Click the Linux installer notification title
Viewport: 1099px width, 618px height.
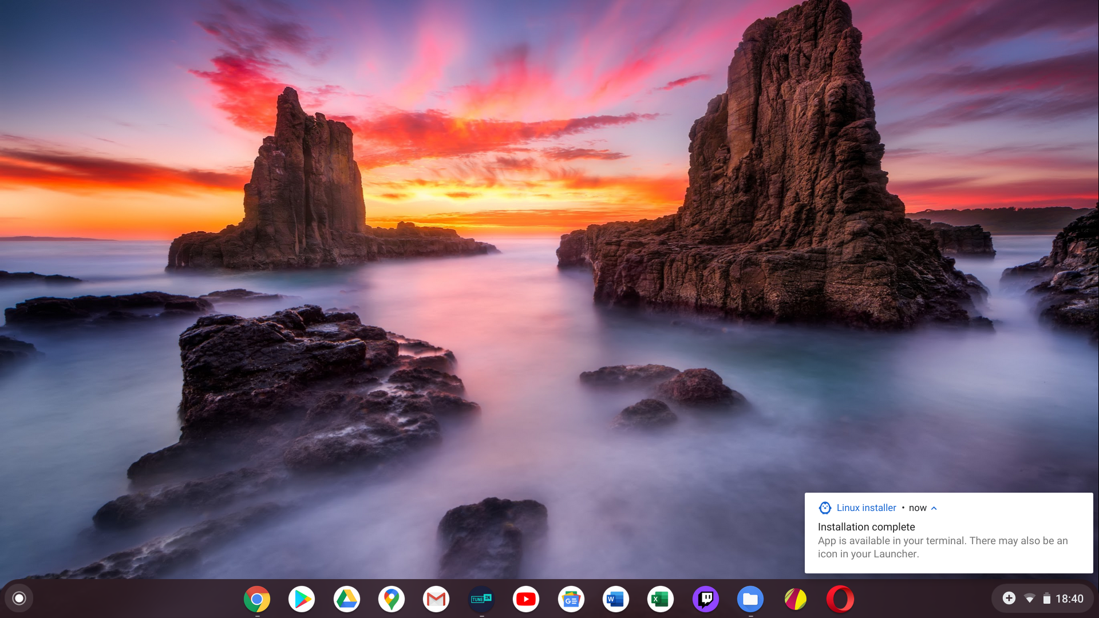tap(867, 508)
